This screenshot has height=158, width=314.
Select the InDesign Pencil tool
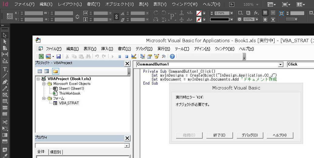(5, 88)
